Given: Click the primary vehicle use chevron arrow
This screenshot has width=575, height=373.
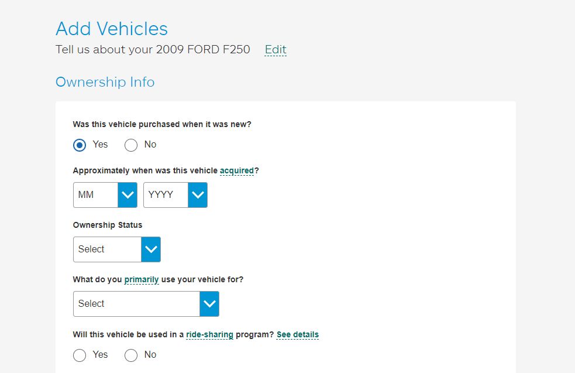Looking at the screenshot, I should coord(209,304).
